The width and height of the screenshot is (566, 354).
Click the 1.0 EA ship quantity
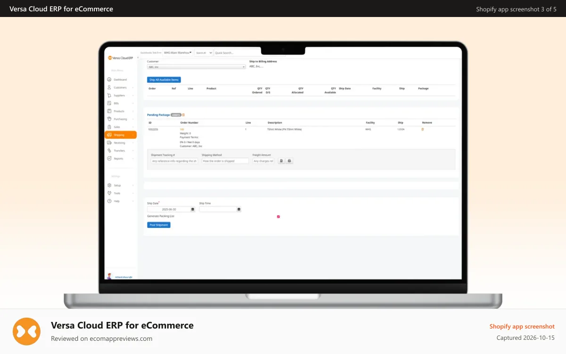tap(401, 129)
